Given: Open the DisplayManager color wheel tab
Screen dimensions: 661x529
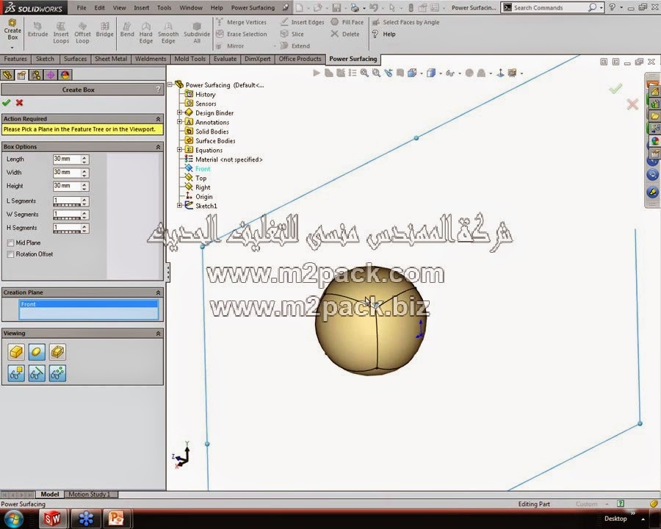Looking at the screenshot, I should (x=65, y=75).
